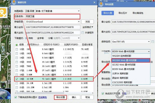Image resolution: width=155 pixels, height=103 pixels.
Task: Check the 15级 row checkbox
Action: (x=17, y=62)
